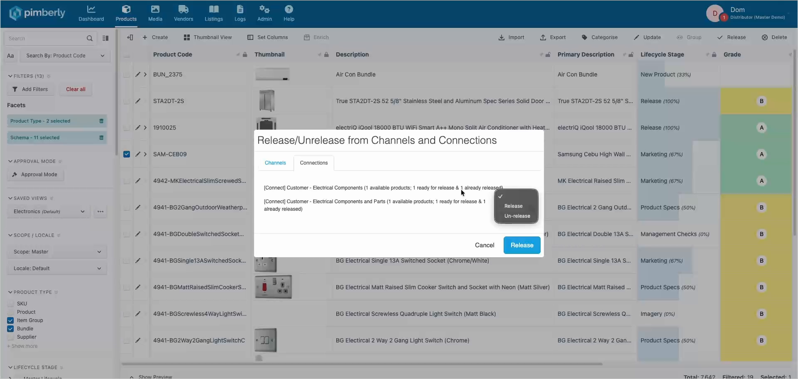This screenshot has height=379, width=798.
Task: Remove Product Type facet with trash icon
Action: (x=101, y=121)
